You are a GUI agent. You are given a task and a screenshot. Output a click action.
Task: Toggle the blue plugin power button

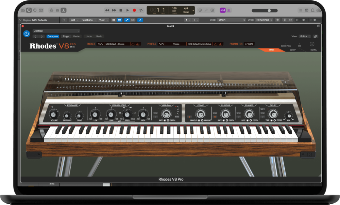pos(27,34)
